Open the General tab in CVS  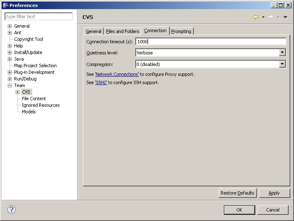pos(94,31)
